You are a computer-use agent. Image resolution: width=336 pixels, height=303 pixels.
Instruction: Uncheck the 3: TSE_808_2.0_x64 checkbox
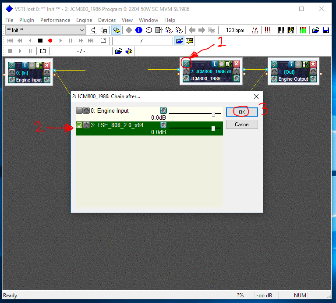[79, 125]
